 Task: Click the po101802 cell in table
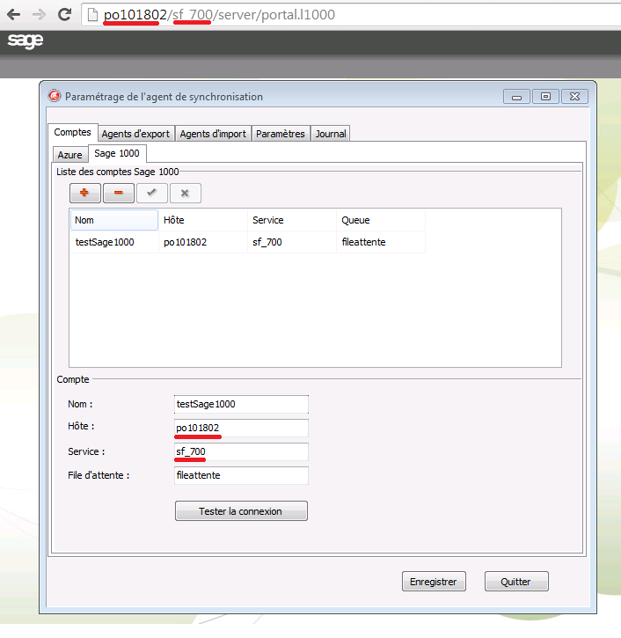[203, 242]
